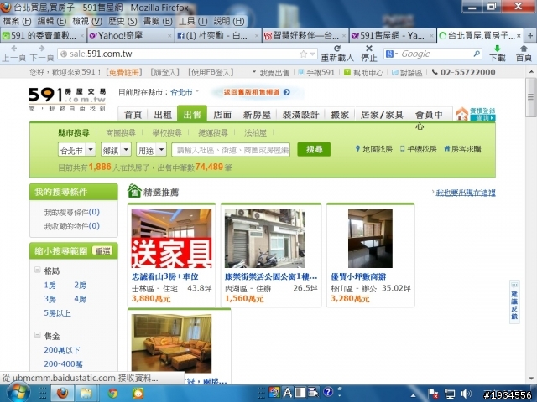Viewport: 537px width, 402px height.
Task: Click the page vertical scrollbar thumb
Action: pos(531,97)
